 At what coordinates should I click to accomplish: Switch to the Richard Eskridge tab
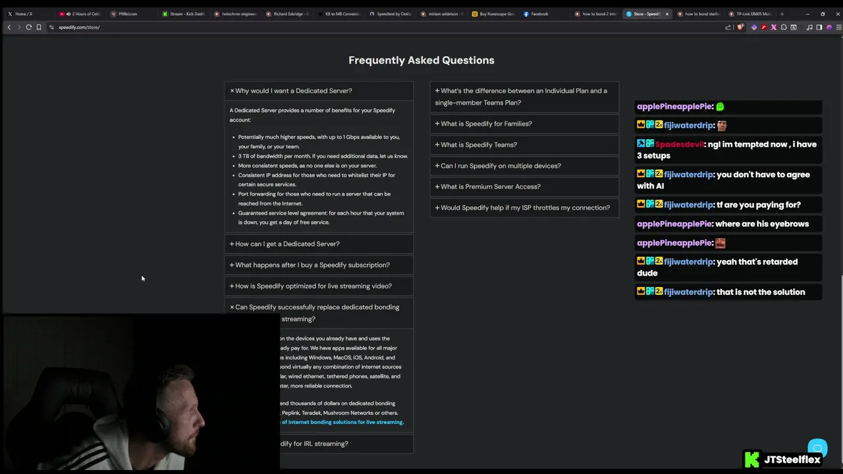(x=286, y=14)
